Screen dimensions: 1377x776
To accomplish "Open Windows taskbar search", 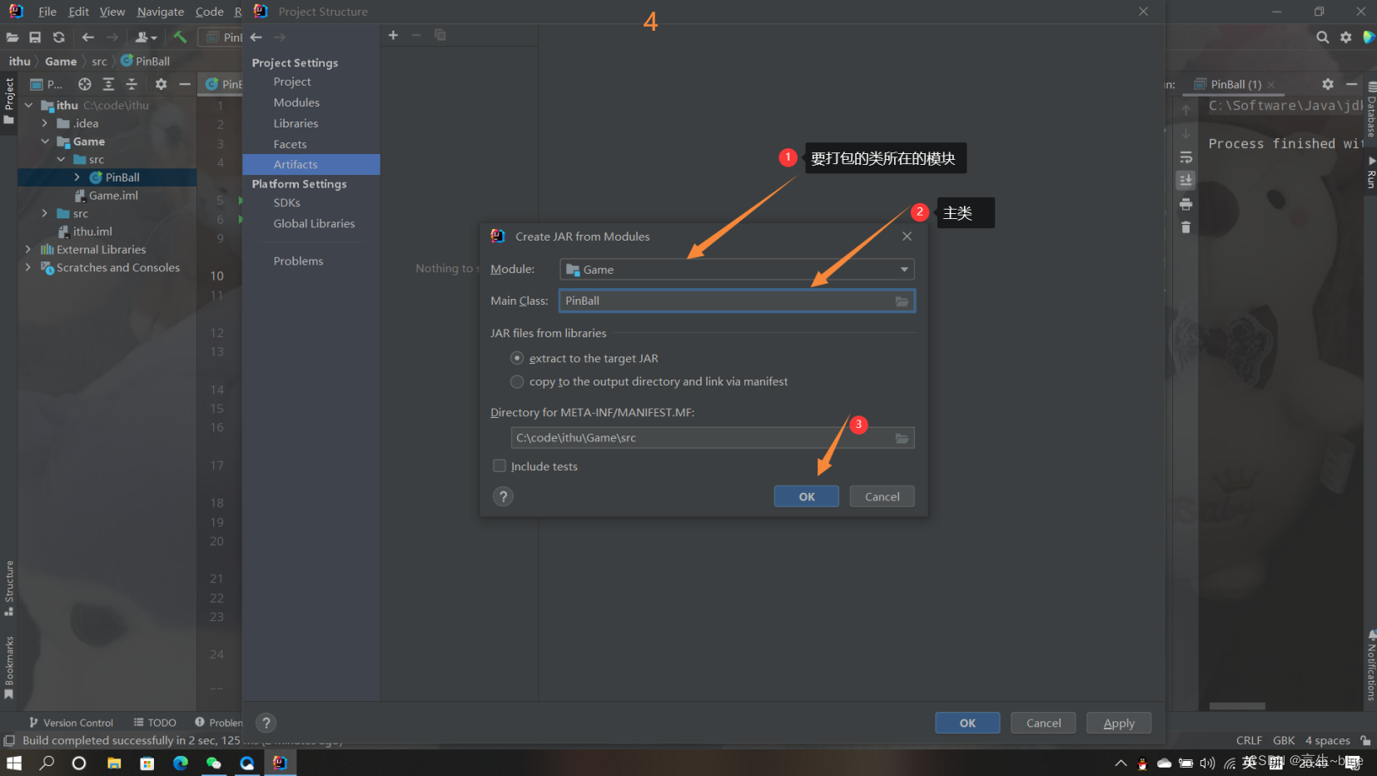I will (47, 763).
